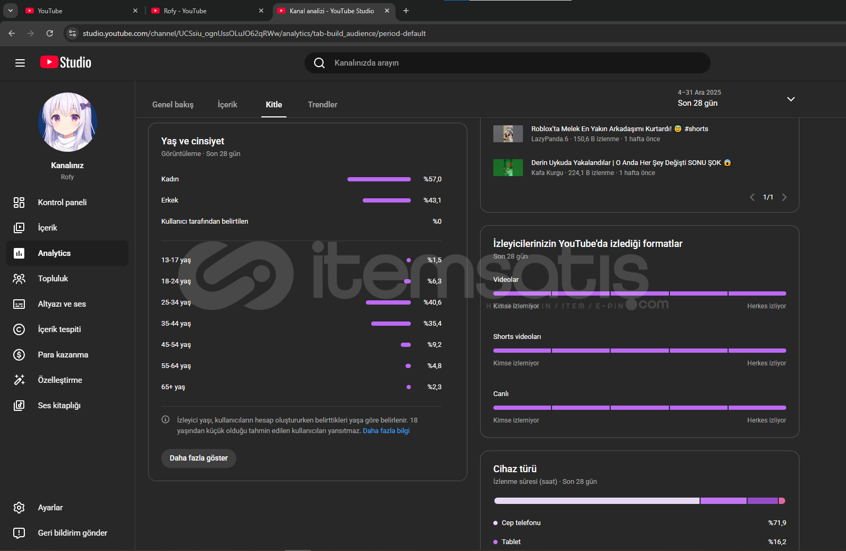Open İçerik tespiti copyright section

coord(59,329)
